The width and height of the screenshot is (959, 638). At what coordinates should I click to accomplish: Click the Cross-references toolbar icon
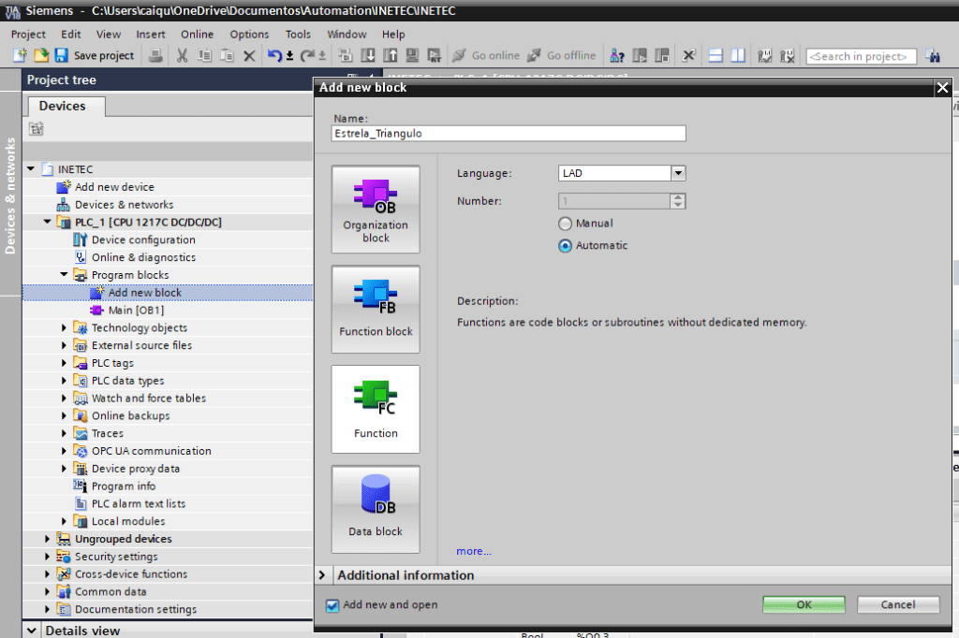point(688,55)
